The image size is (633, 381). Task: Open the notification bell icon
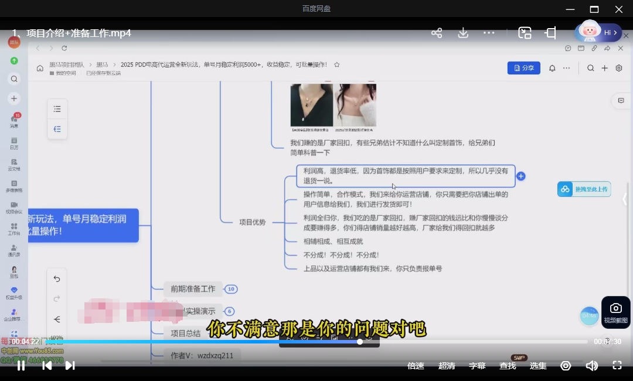552,68
